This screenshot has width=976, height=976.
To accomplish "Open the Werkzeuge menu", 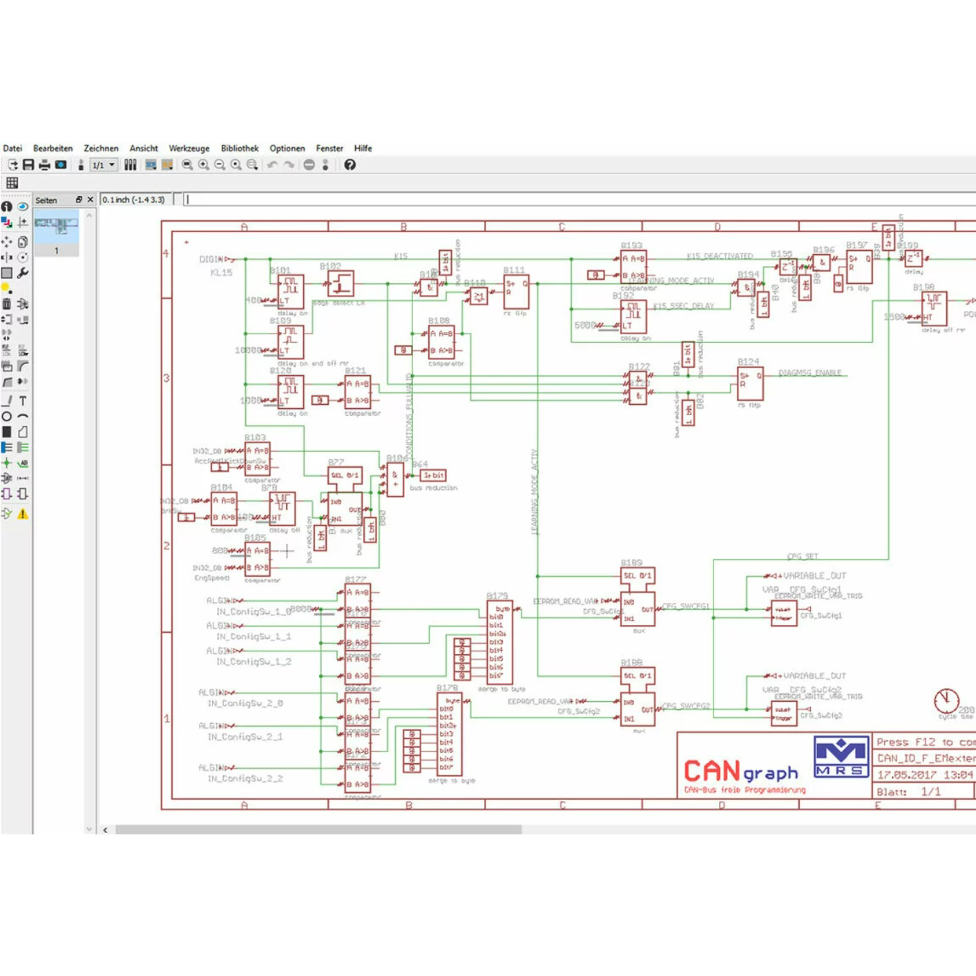I will 189,149.
